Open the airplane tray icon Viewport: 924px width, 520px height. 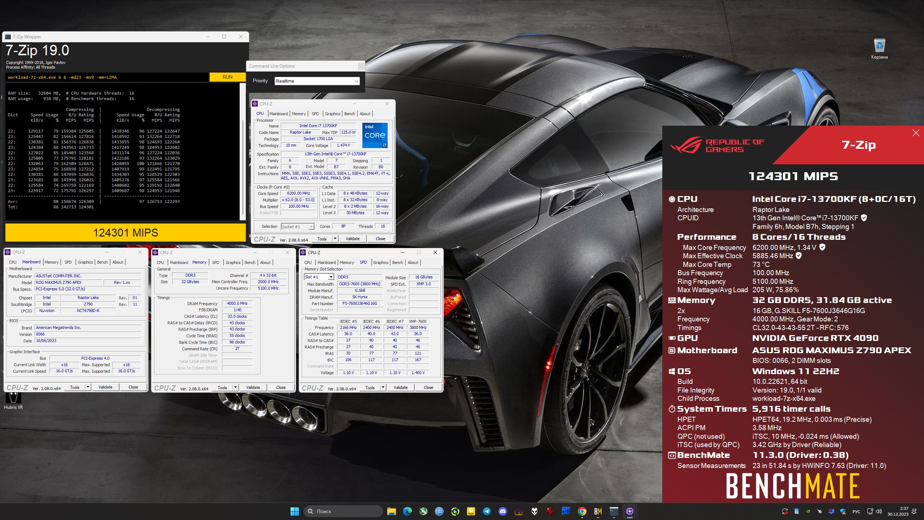819,511
